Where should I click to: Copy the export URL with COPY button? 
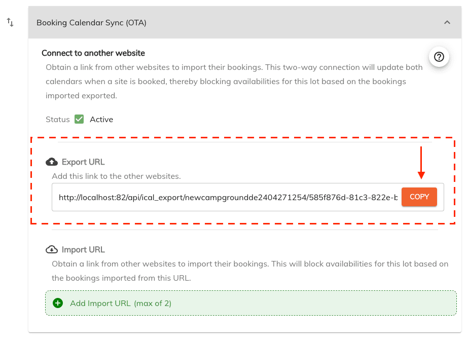(x=419, y=197)
